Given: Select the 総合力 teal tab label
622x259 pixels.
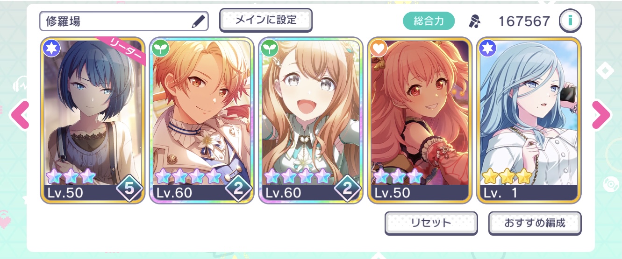Looking at the screenshot, I should pos(429,21).
